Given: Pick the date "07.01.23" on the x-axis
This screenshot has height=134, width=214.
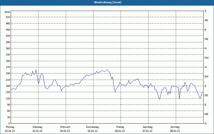Looking at the screenshot, I should pyautogui.click(x=147, y=131).
